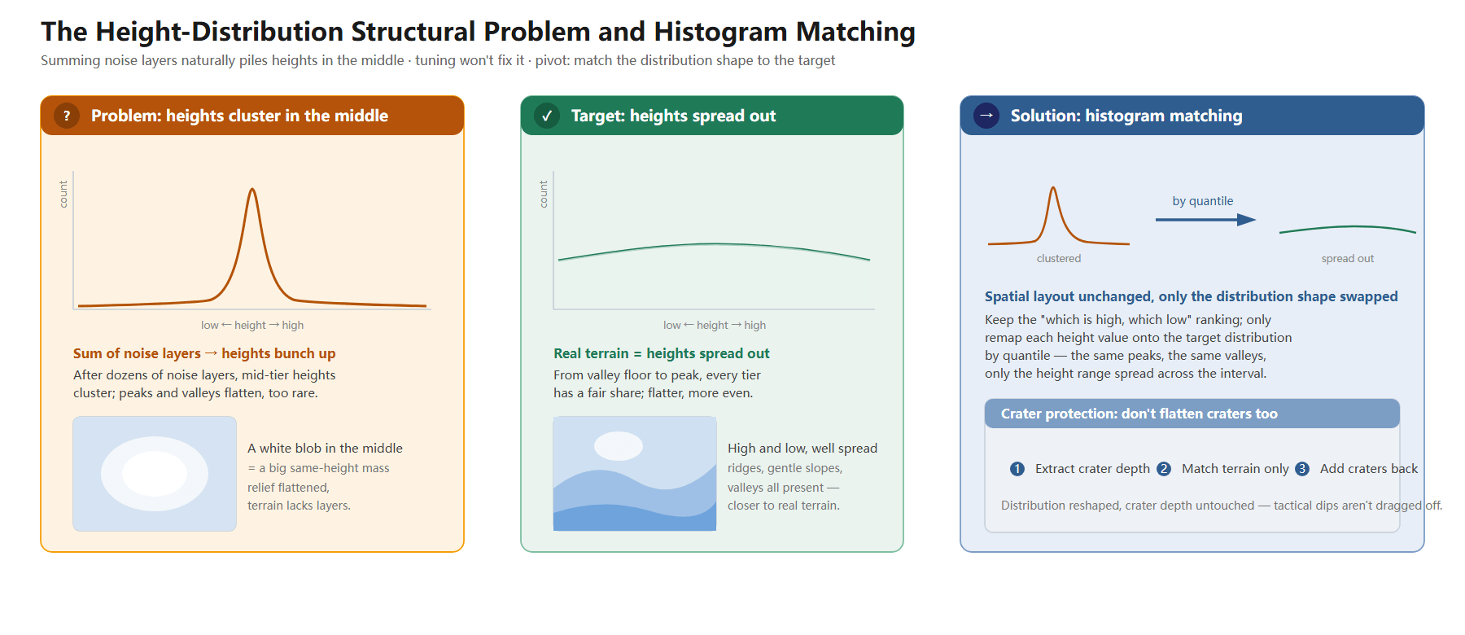Select step 3 badge beside Add craters back
The width and height of the screenshot is (1465, 635).
[x=1302, y=469]
